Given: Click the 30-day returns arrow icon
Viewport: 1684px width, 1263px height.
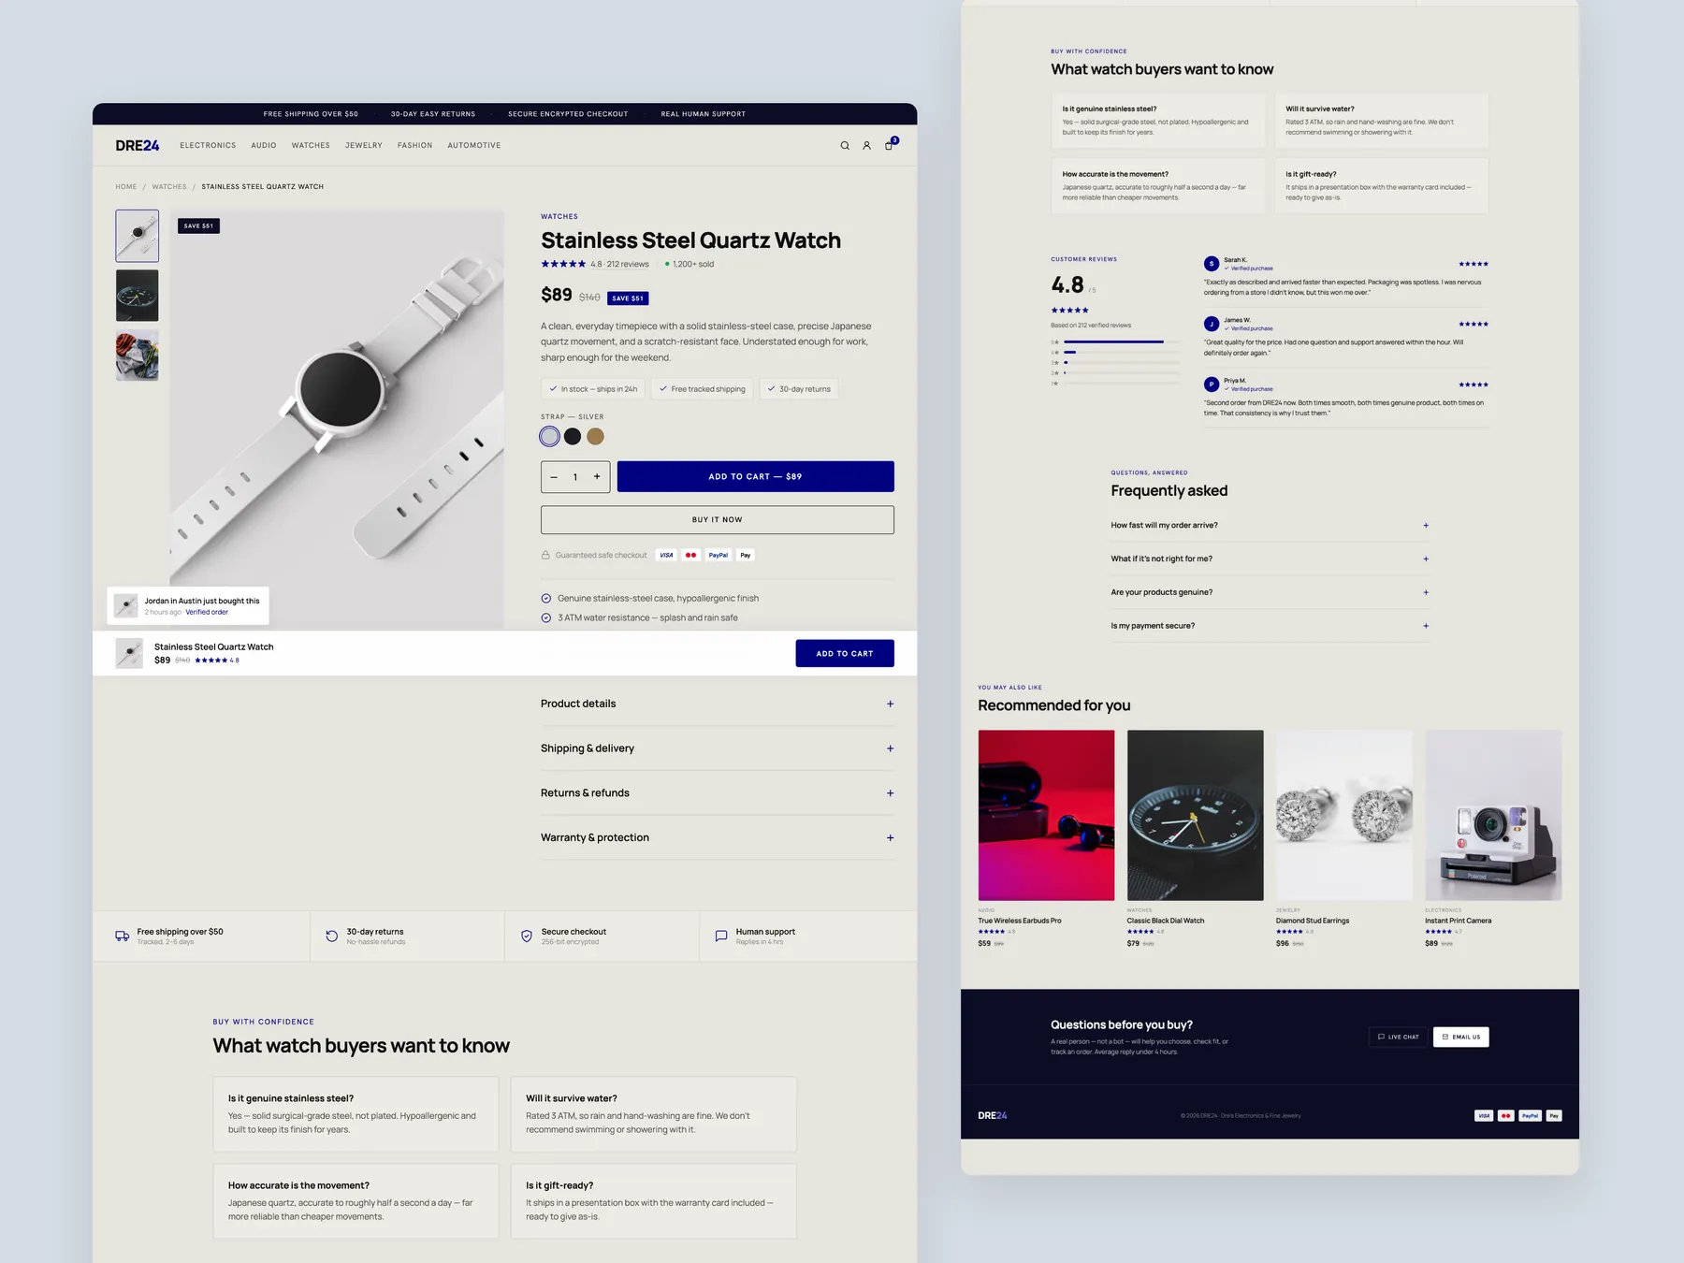Looking at the screenshot, I should click(332, 936).
